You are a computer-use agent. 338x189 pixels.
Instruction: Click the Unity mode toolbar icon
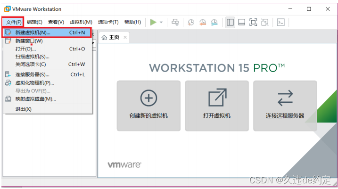tap(265, 22)
